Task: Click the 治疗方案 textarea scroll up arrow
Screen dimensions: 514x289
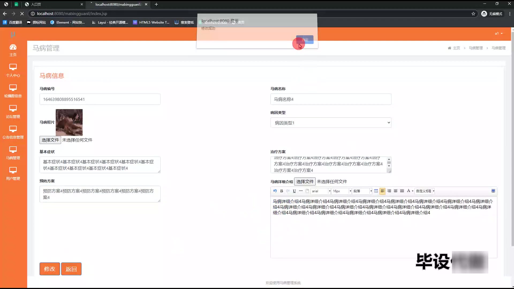Action: pyautogui.click(x=389, y=159)
